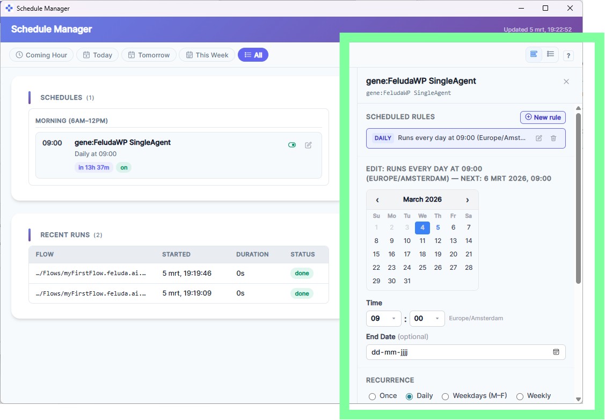Close the FeludaWP detail panel
The height and width of the screenshot is (420, 605).
[x=566, y=82]
